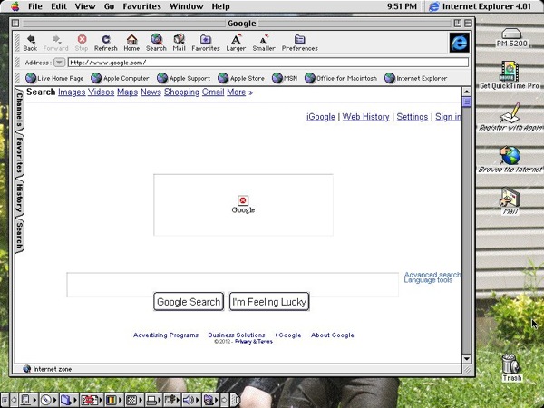Click the printer Control Strip module
544x408 pixels.
click(x=152, y=400)
